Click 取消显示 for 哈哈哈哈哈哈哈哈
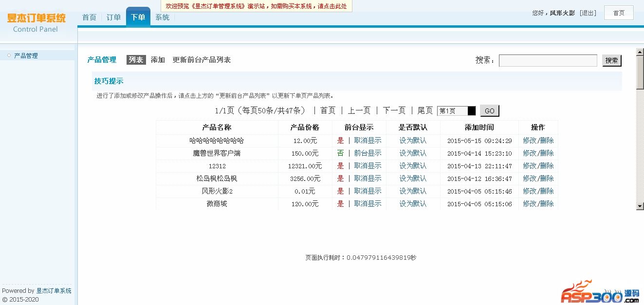Viewport: 644px width, 305px height. (368, 141)
